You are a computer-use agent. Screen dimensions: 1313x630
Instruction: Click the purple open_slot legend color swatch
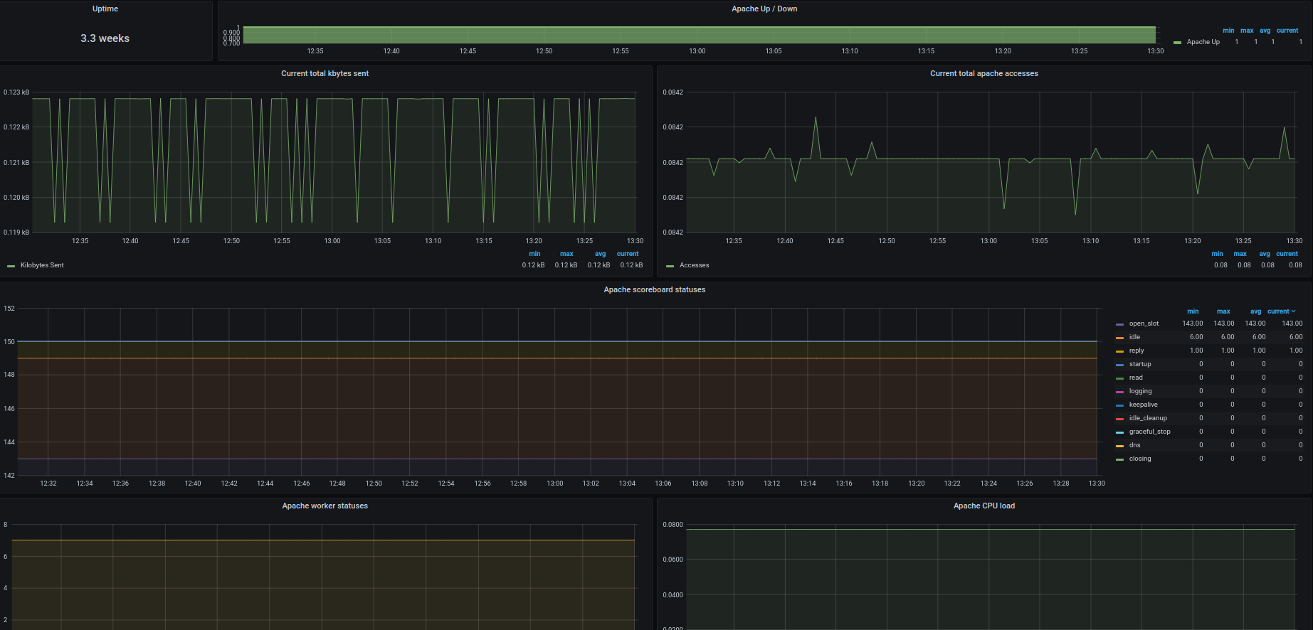click(1119, 324)
